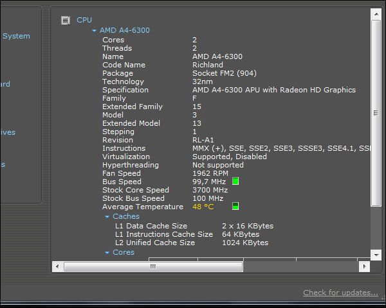Click the green Average Temperature graph icon

coord(235,206)
